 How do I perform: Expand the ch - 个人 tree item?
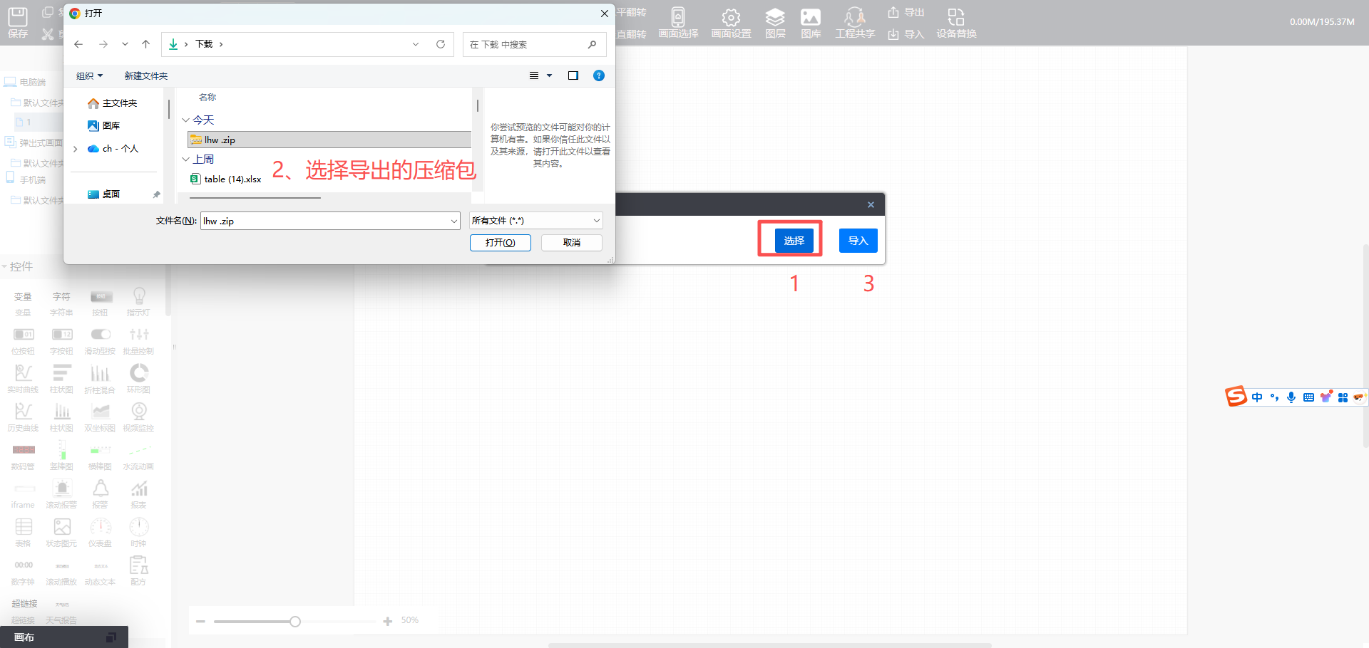point(76,149)
